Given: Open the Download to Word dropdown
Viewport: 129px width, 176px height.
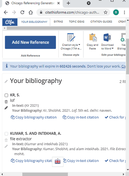Looking at the screenshot, I should point(107,47).
